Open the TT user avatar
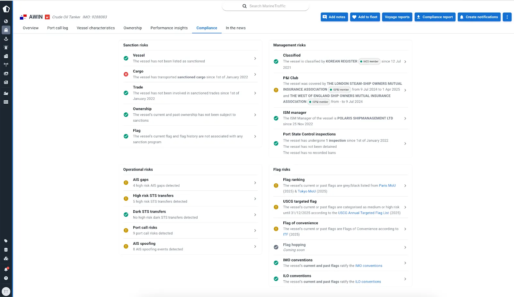The image size is (514, 297). coord(6,292)
